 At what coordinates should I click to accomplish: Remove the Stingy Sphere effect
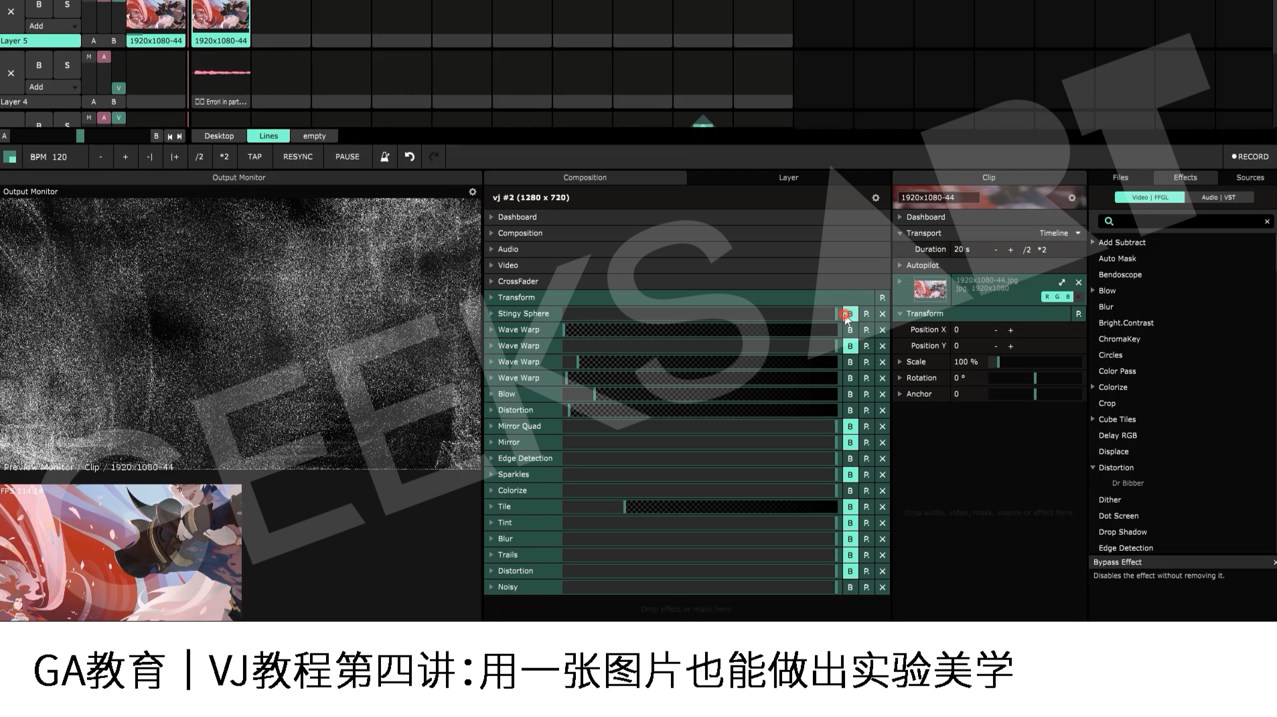[x=883, y=314]
